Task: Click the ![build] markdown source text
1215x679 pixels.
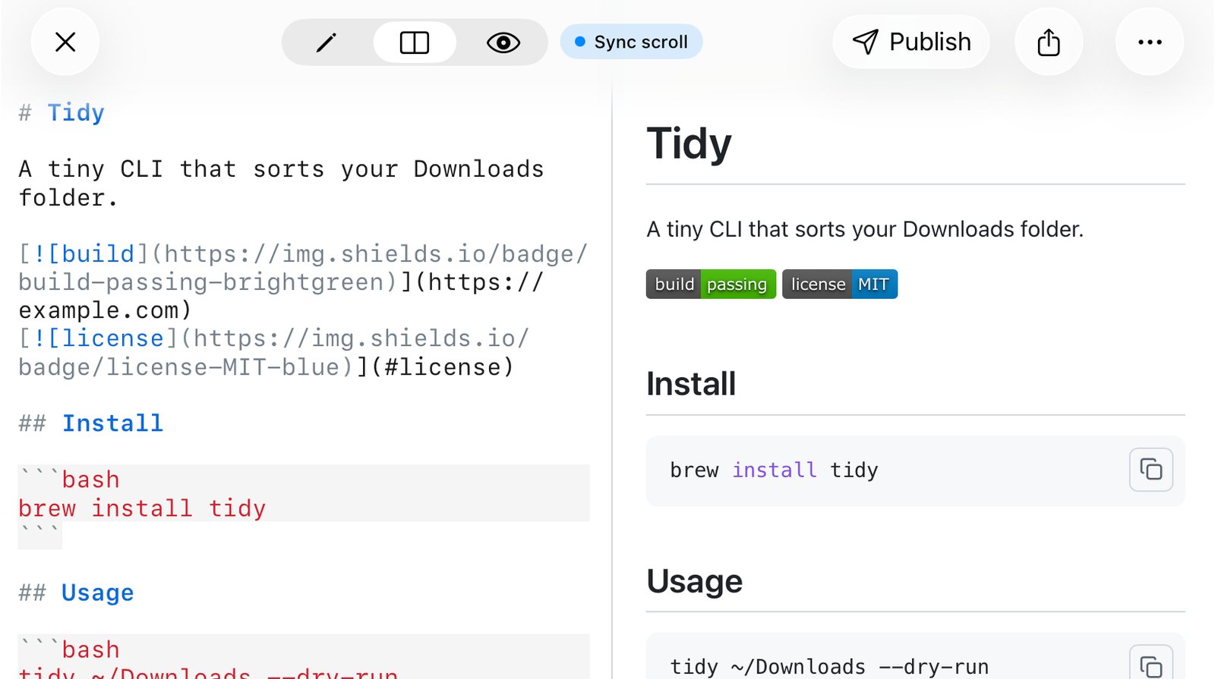Action: pos(84,253)
